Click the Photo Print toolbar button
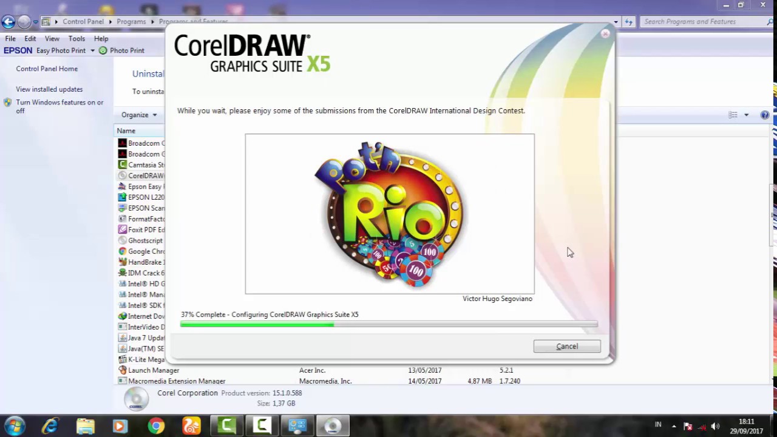The width and height of the screenshot is (777, 437). point(121,50)
